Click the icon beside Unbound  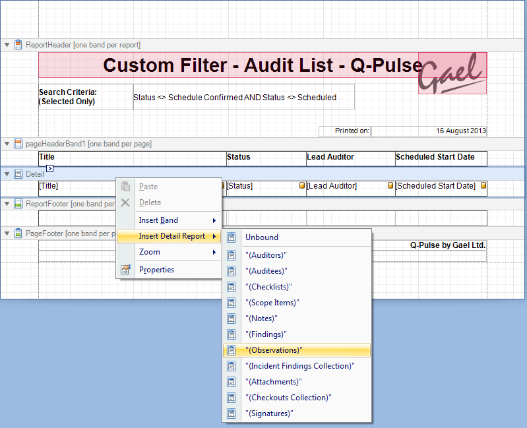pos(232,237)
